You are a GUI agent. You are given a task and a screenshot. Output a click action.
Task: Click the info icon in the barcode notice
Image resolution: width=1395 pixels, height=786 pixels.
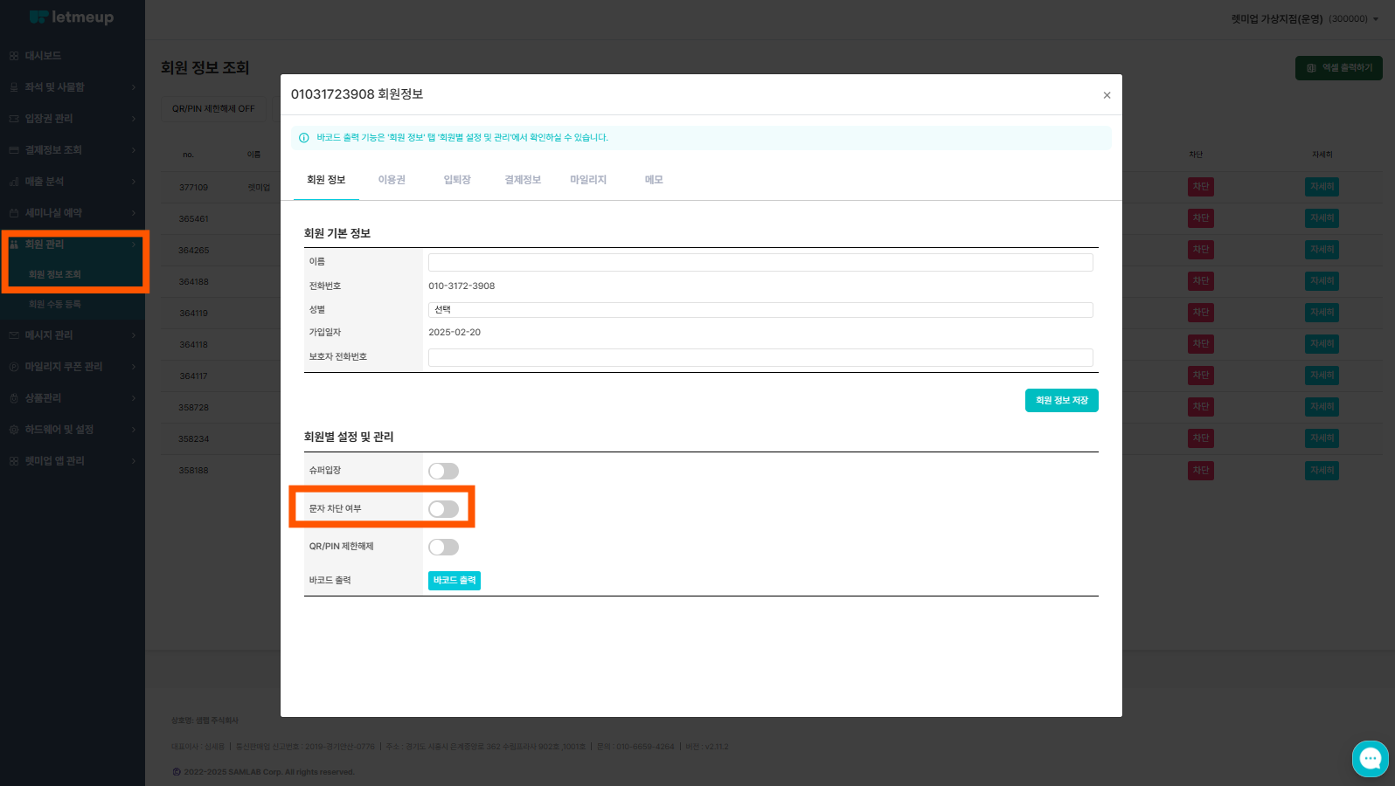point(304,138)
